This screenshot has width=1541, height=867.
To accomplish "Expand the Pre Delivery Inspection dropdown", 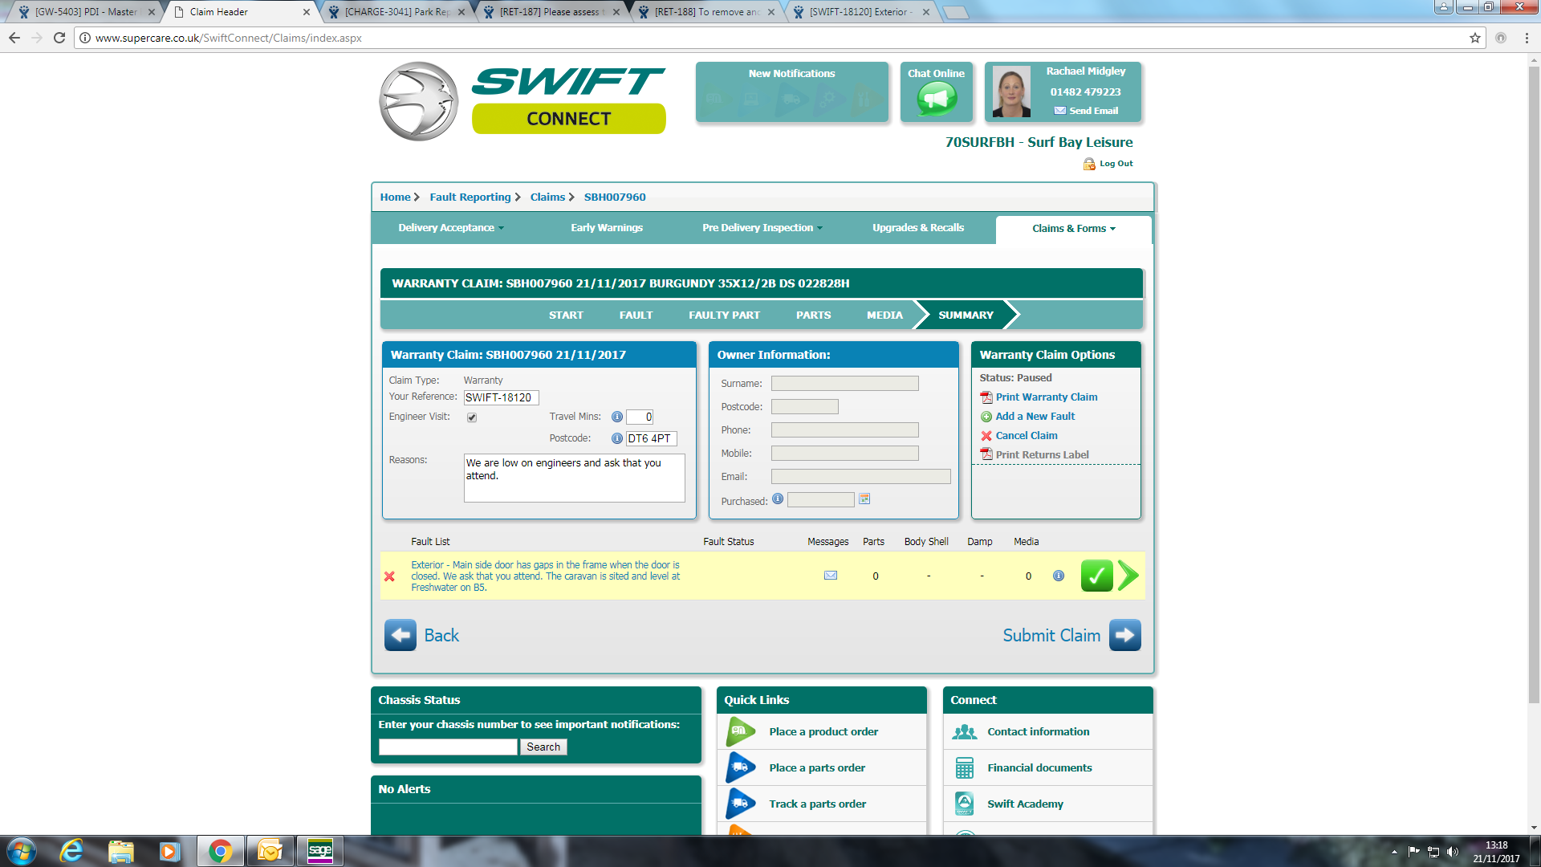I will (762, 228).
